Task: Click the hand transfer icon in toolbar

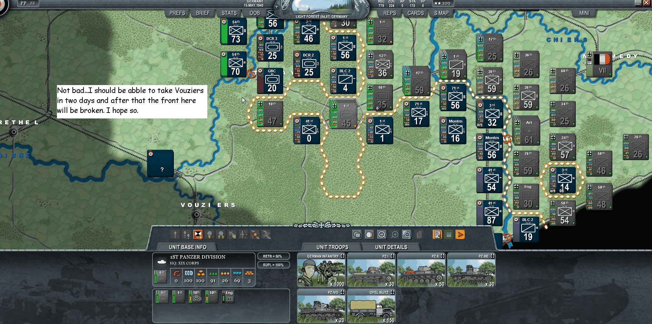Action: 232,235
